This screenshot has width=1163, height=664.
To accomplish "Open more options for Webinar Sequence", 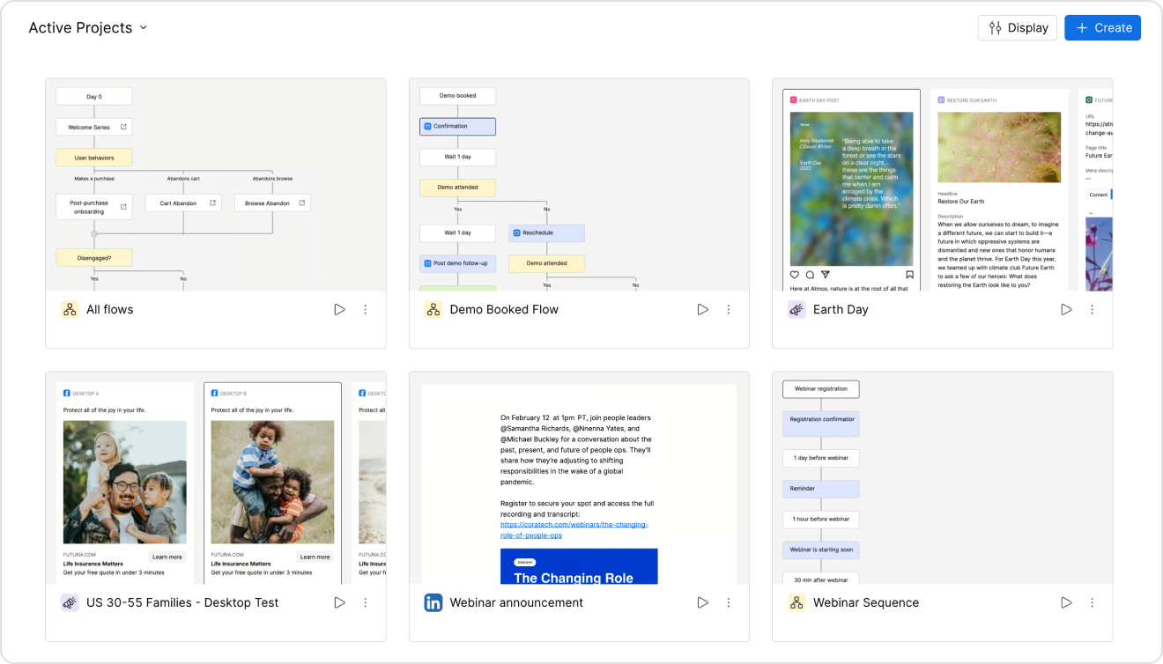I will click(1093, 602).
